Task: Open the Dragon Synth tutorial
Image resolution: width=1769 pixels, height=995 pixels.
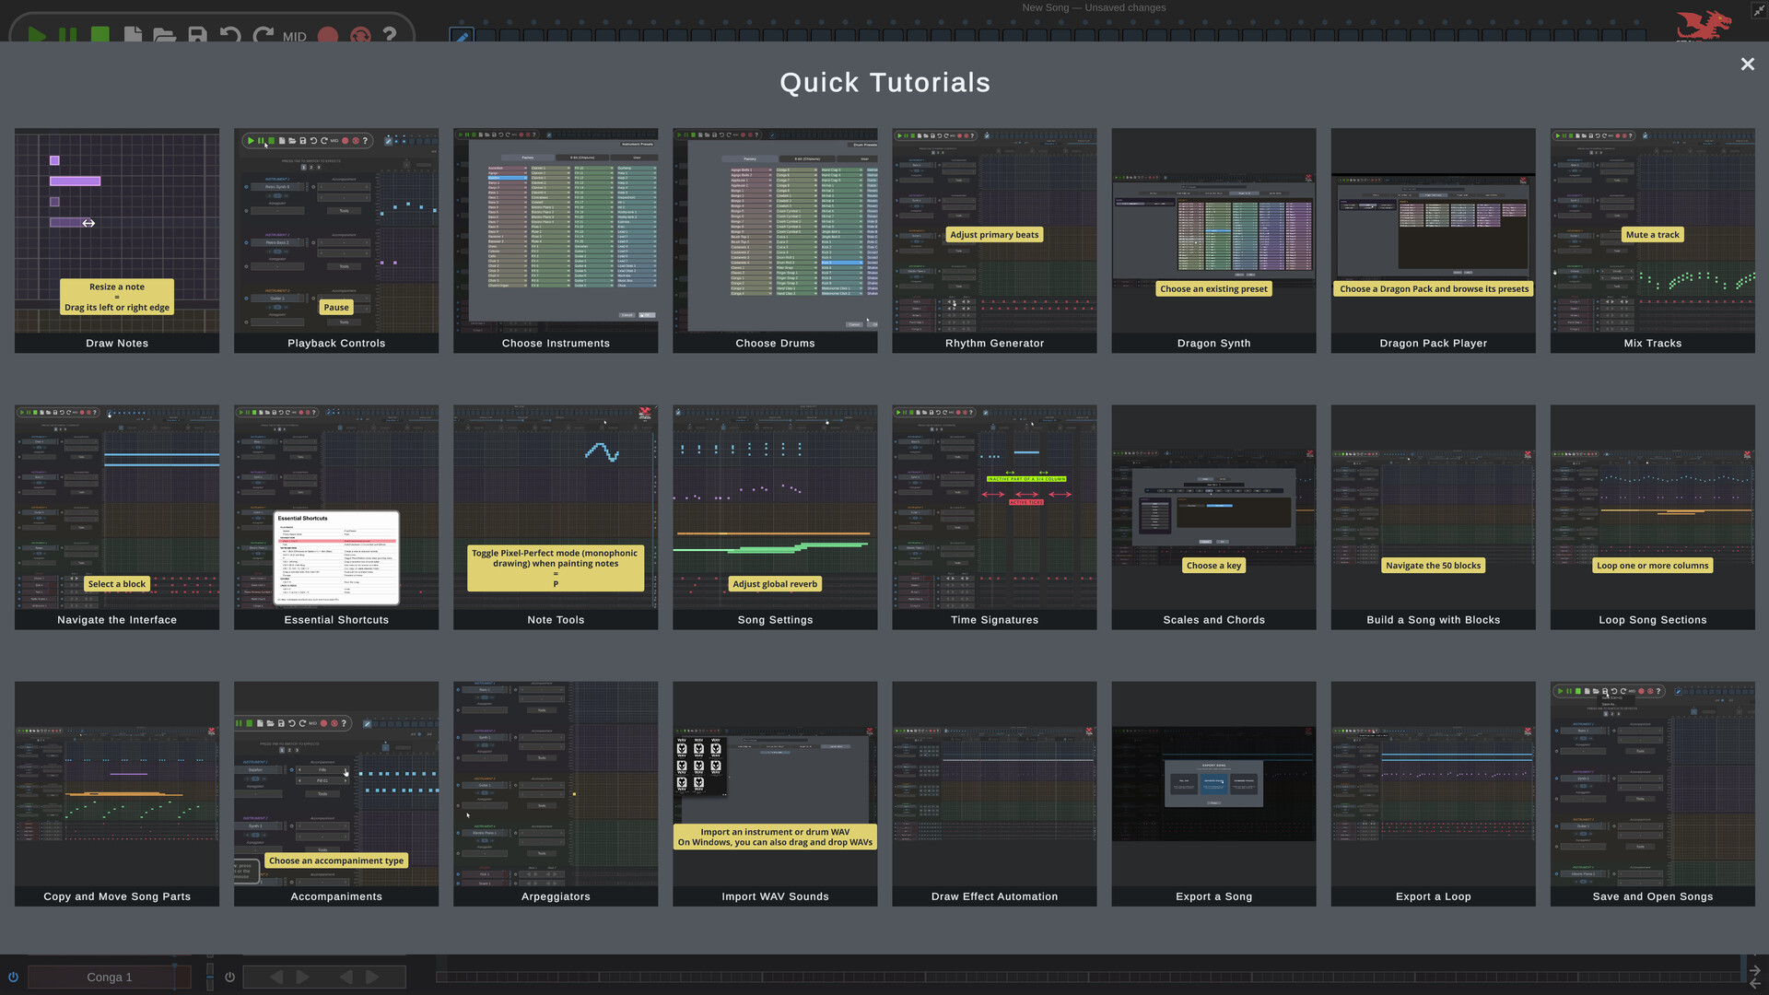Action: pos(1213,240)
